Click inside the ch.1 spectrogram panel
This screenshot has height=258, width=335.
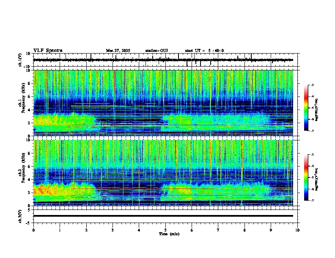[x=163, y=103]
